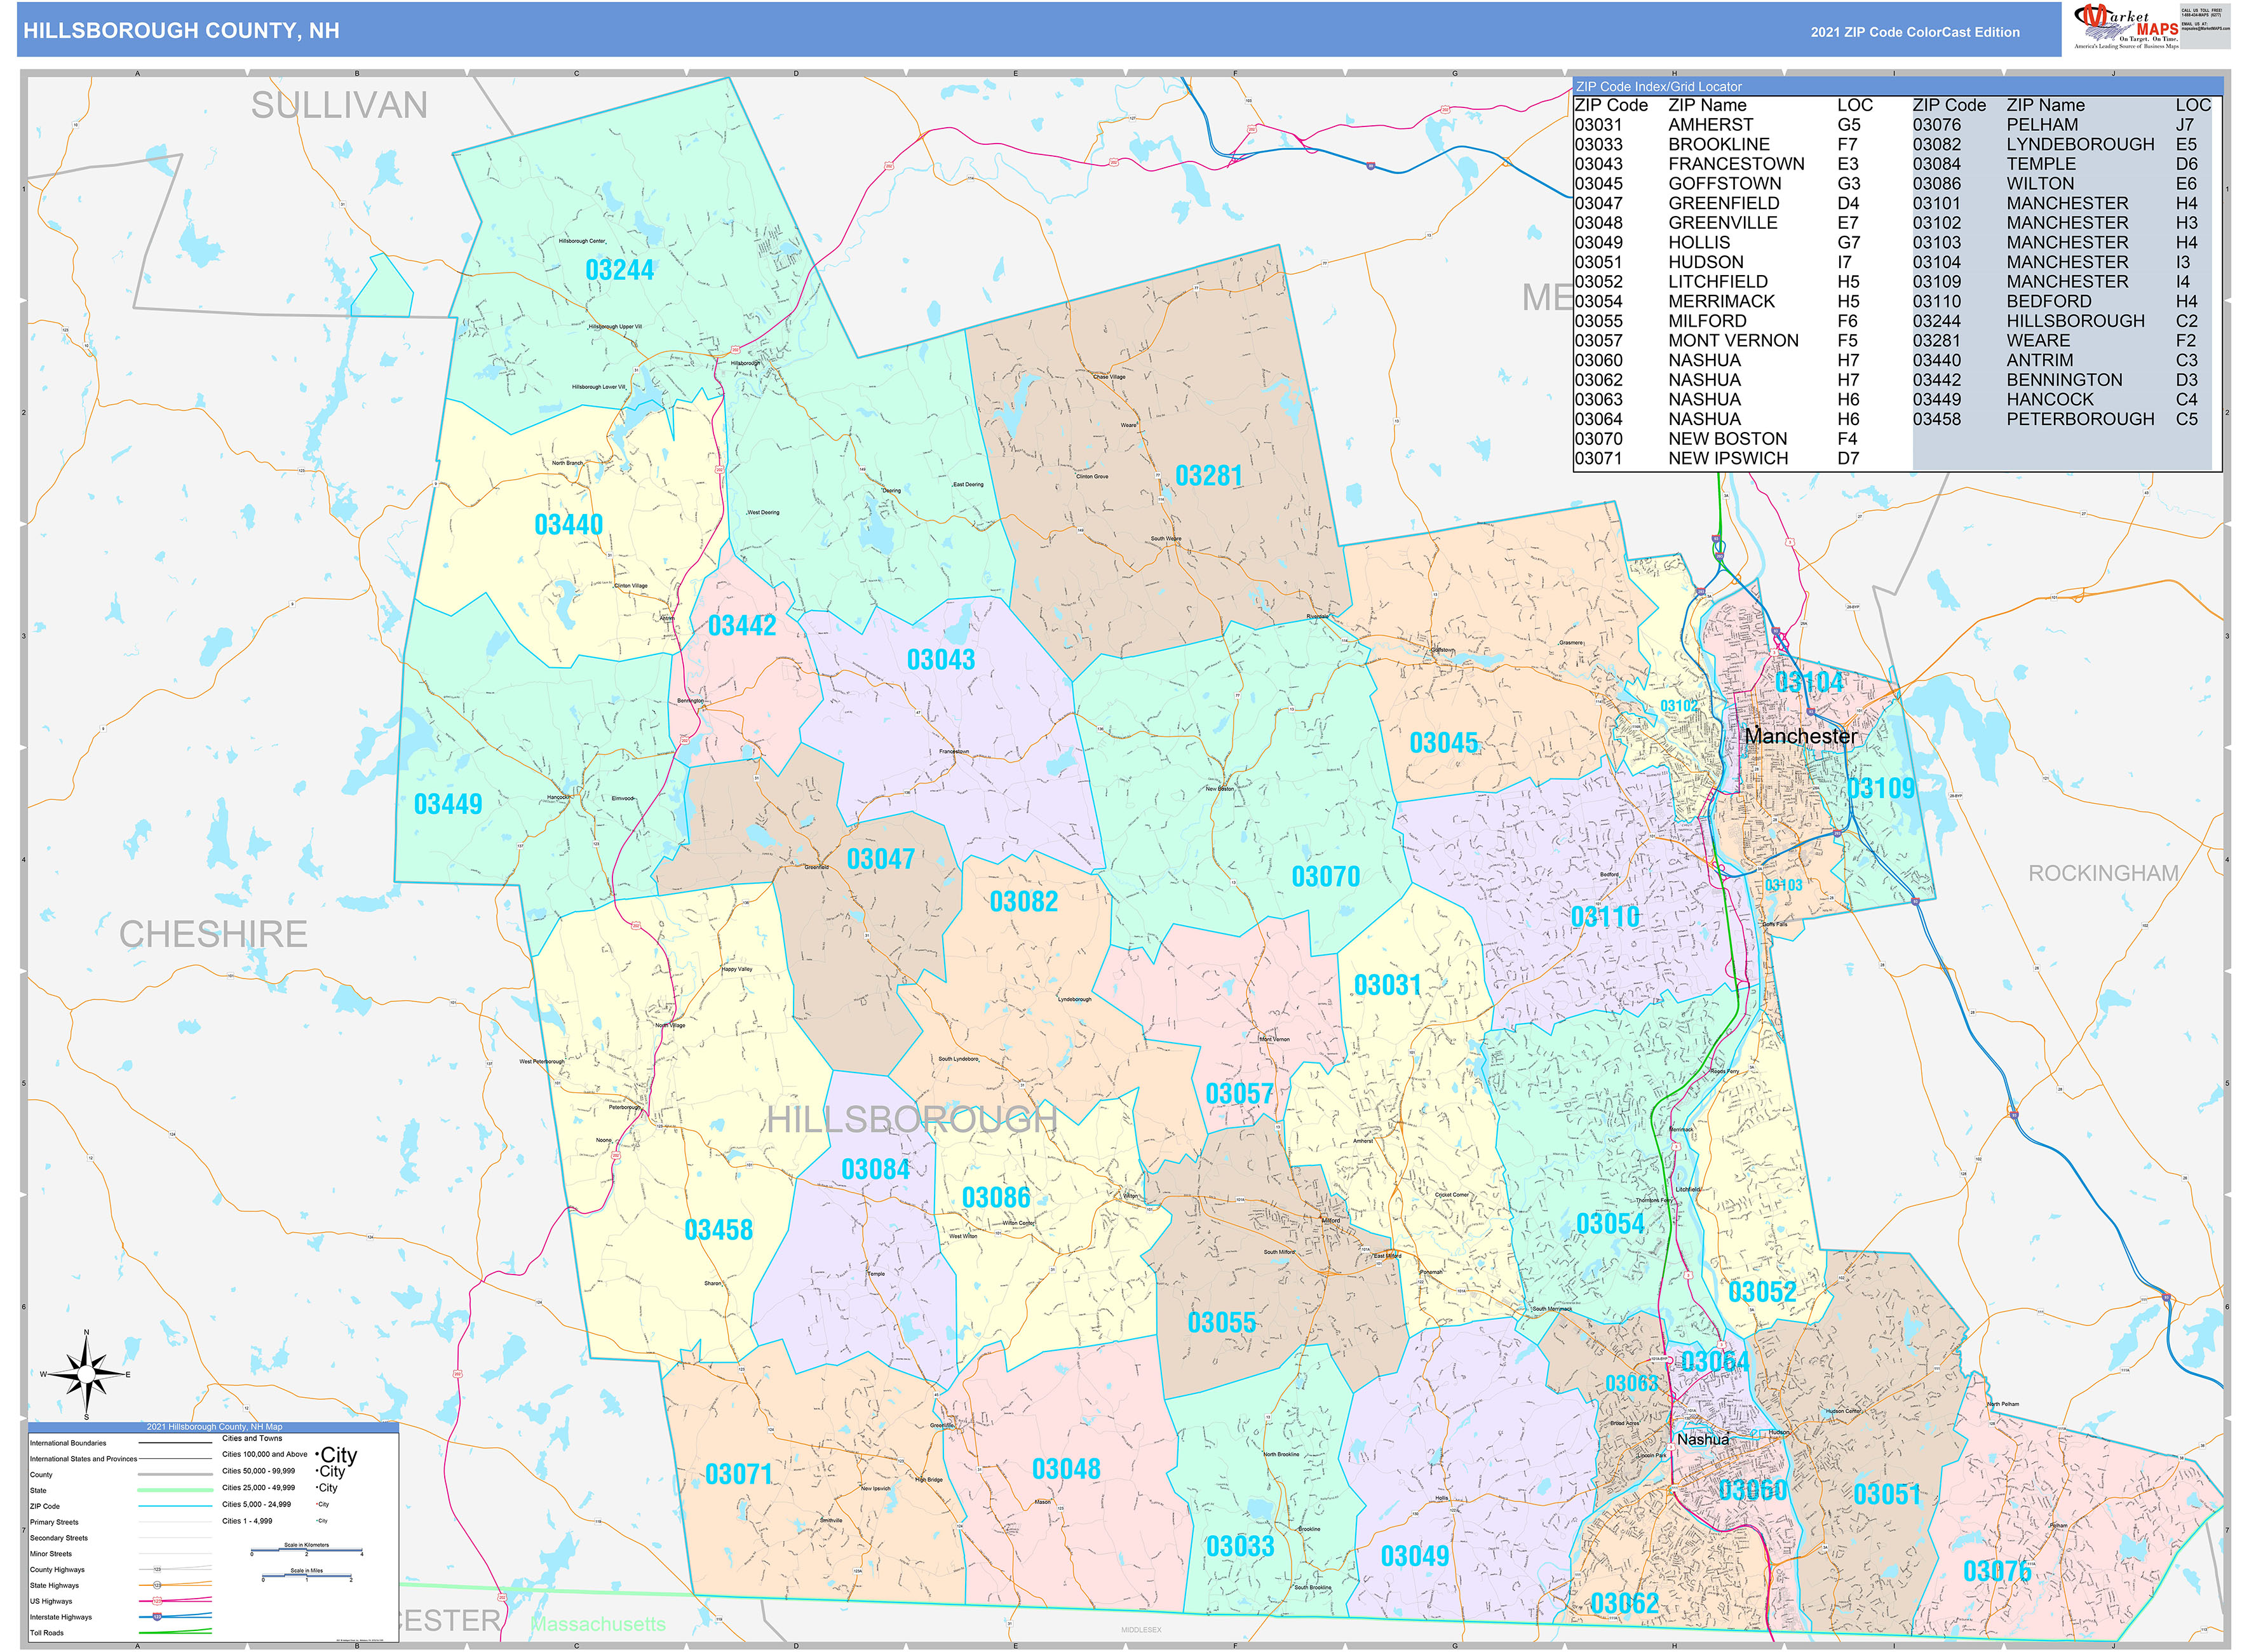Click the SULLIVAN county label
This screenshot has width=2242, height=1652.
[x=339, y=105]
